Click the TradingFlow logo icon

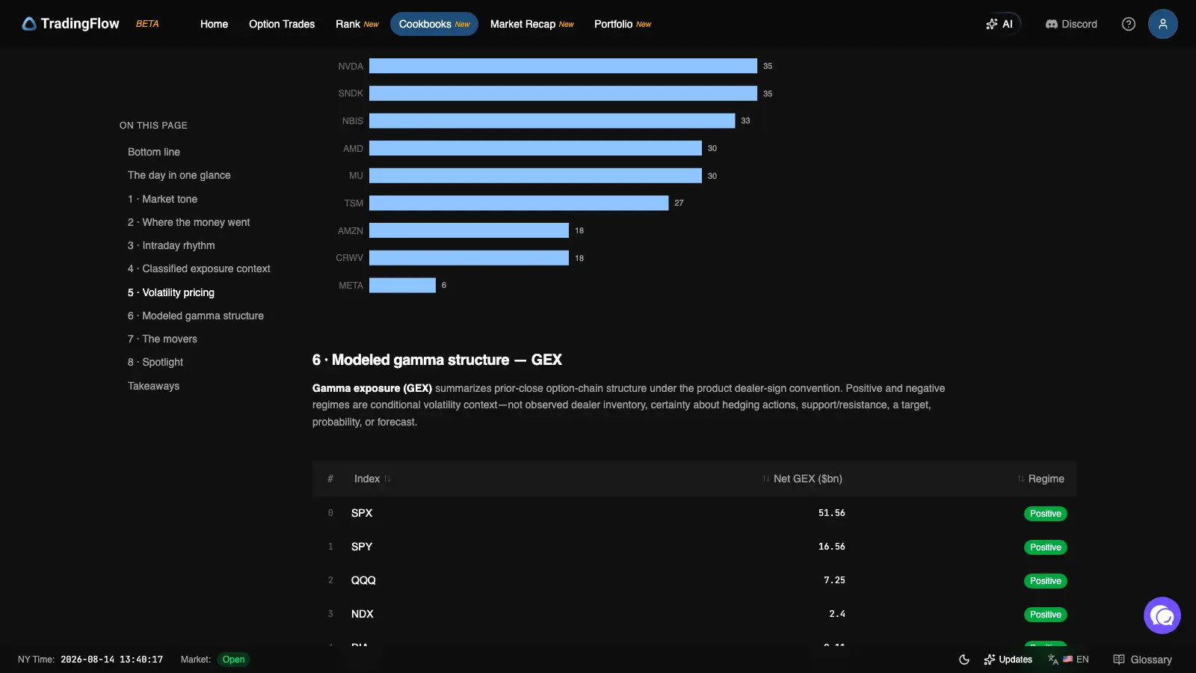pyautogui.click(x=29, y=24)
